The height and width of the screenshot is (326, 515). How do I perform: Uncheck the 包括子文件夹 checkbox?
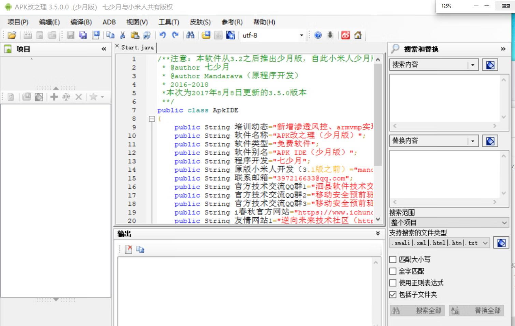[393, 295]
